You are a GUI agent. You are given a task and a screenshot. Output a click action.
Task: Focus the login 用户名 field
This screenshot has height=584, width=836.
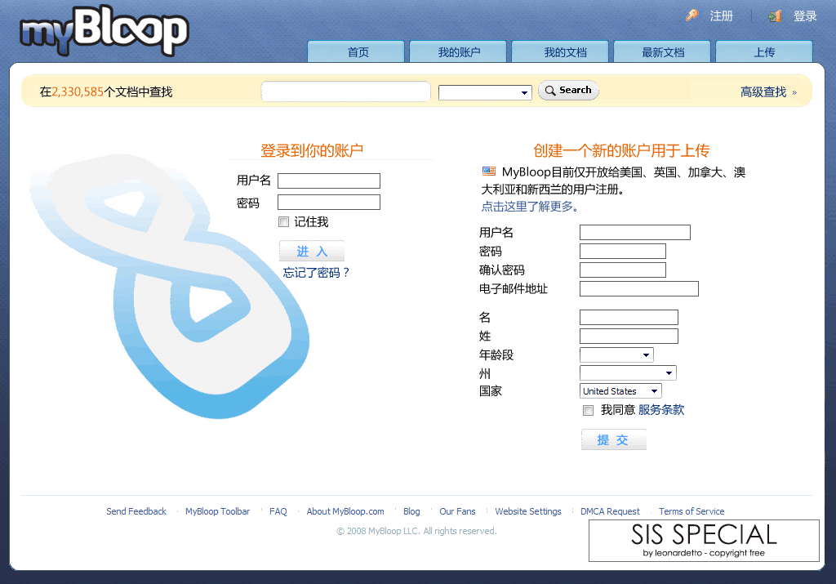pyautogui.click(x=329, y=181)
